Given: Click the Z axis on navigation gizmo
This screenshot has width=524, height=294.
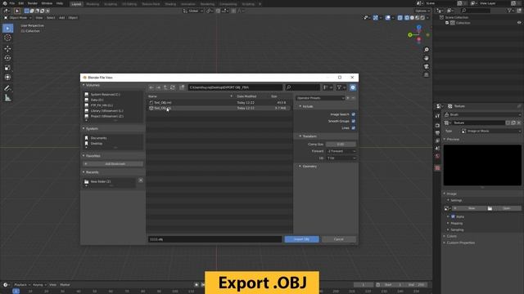Looking at the screenshot, I should coord(418,28).
